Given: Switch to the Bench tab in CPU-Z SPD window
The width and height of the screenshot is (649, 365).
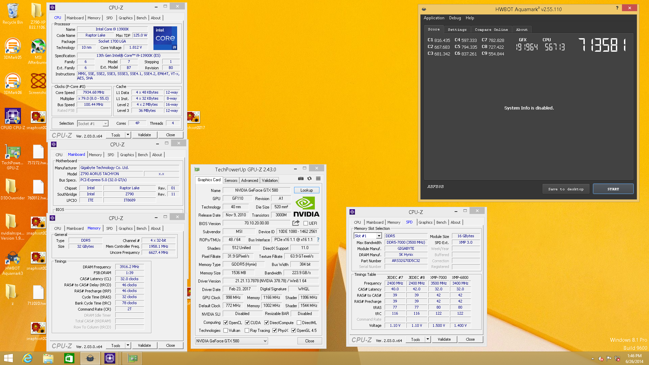Looking at the screenshot, I should tap(441, 222).
